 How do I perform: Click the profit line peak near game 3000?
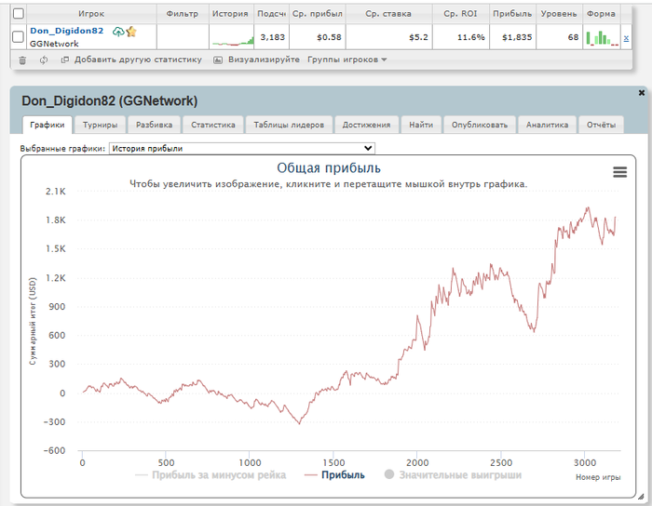[x=588, y=207]
